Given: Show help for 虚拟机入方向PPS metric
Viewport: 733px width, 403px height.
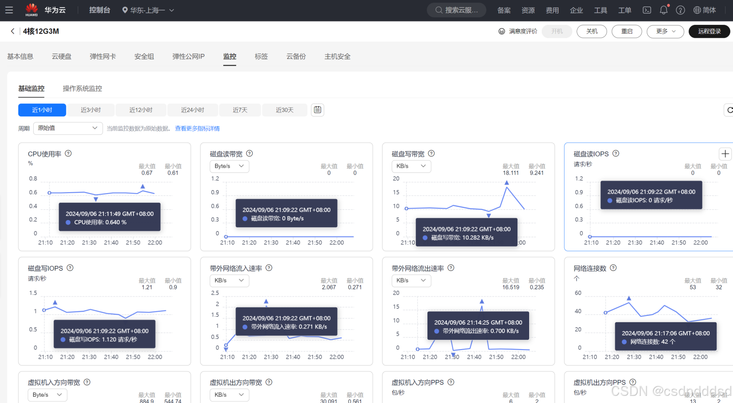Looking at the screenshot, I should (451, 382).
